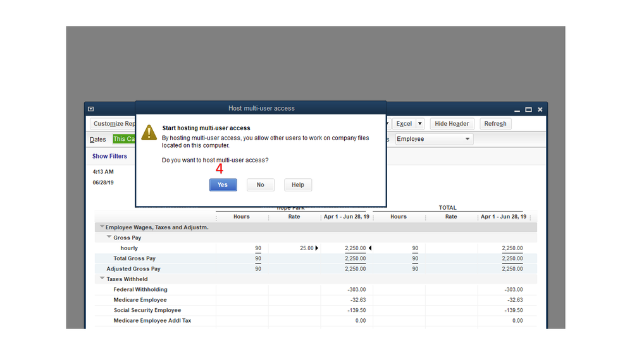The width and height of the screenshot is (632, 355).
Task: Click the Show Filters link
Action: (109, 156)
